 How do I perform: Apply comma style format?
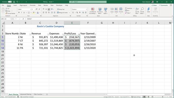coord(80,13)
